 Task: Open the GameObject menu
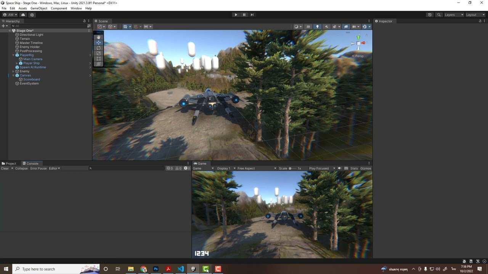[39, 8]
